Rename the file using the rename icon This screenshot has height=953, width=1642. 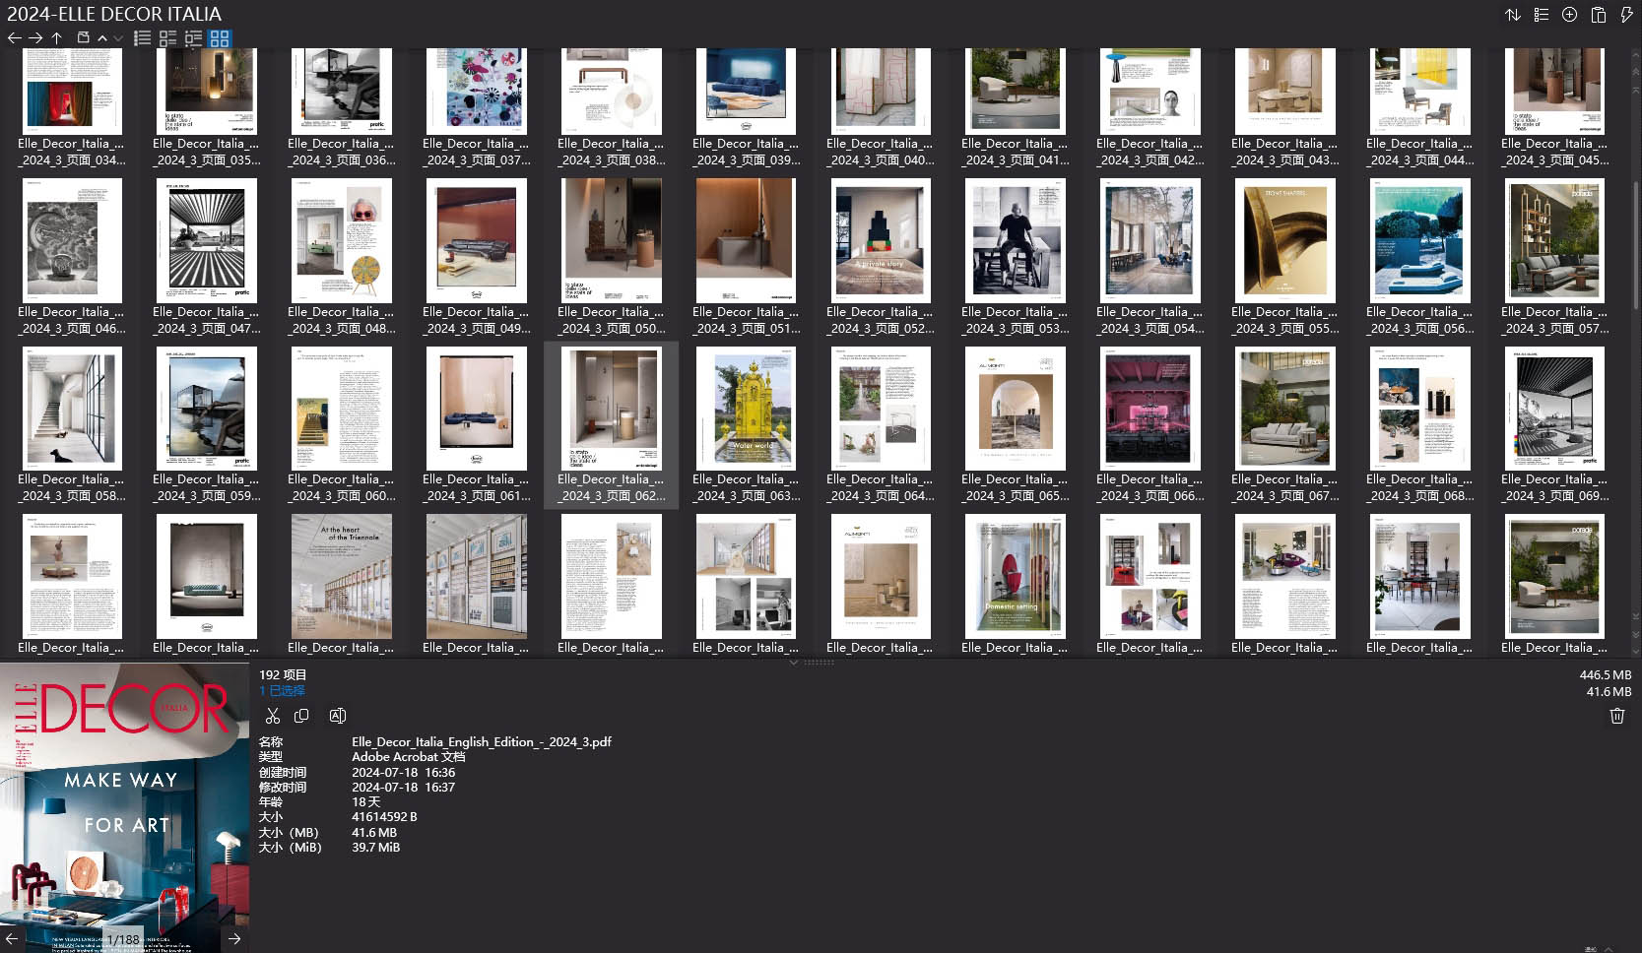tap(338, 716)
